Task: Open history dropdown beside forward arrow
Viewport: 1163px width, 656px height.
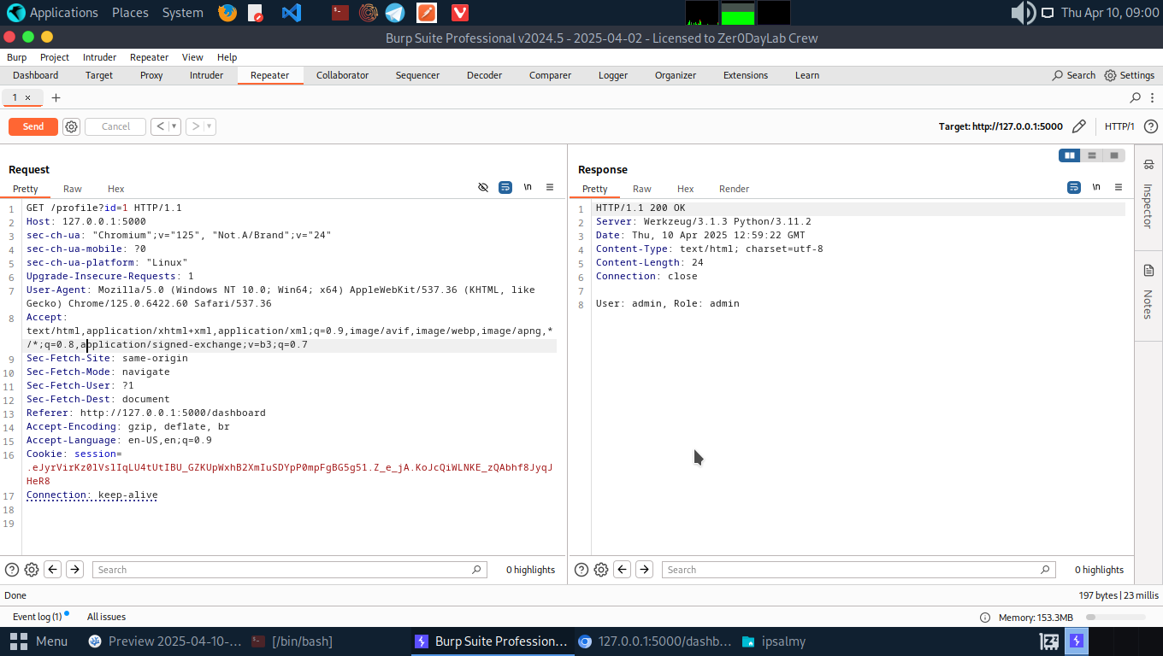Action: [x=210, y=126]
